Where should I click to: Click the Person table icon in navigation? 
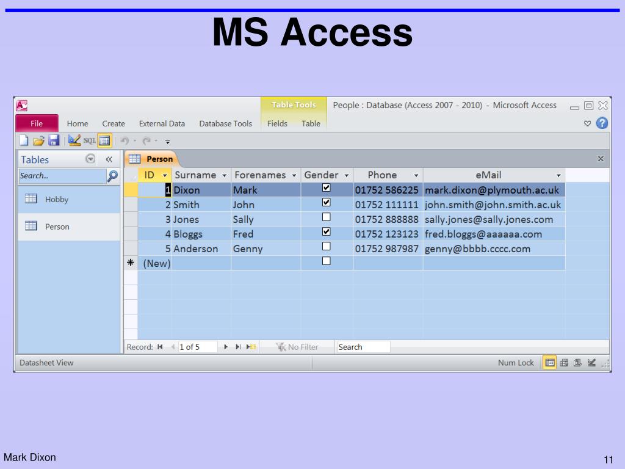click(x=31, y=226)
